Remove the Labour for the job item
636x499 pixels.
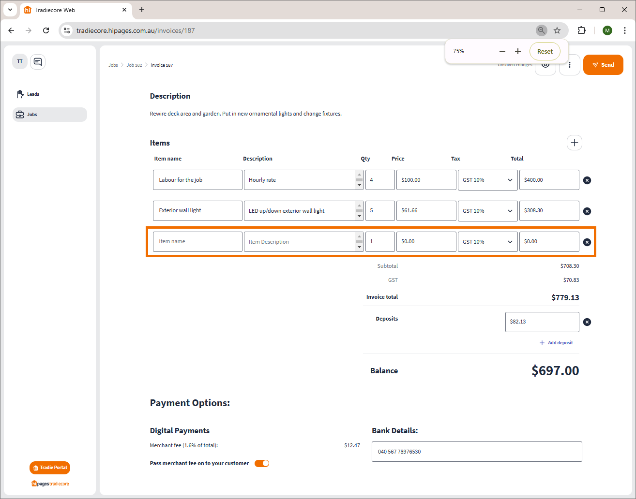click(x=587, y=180)
